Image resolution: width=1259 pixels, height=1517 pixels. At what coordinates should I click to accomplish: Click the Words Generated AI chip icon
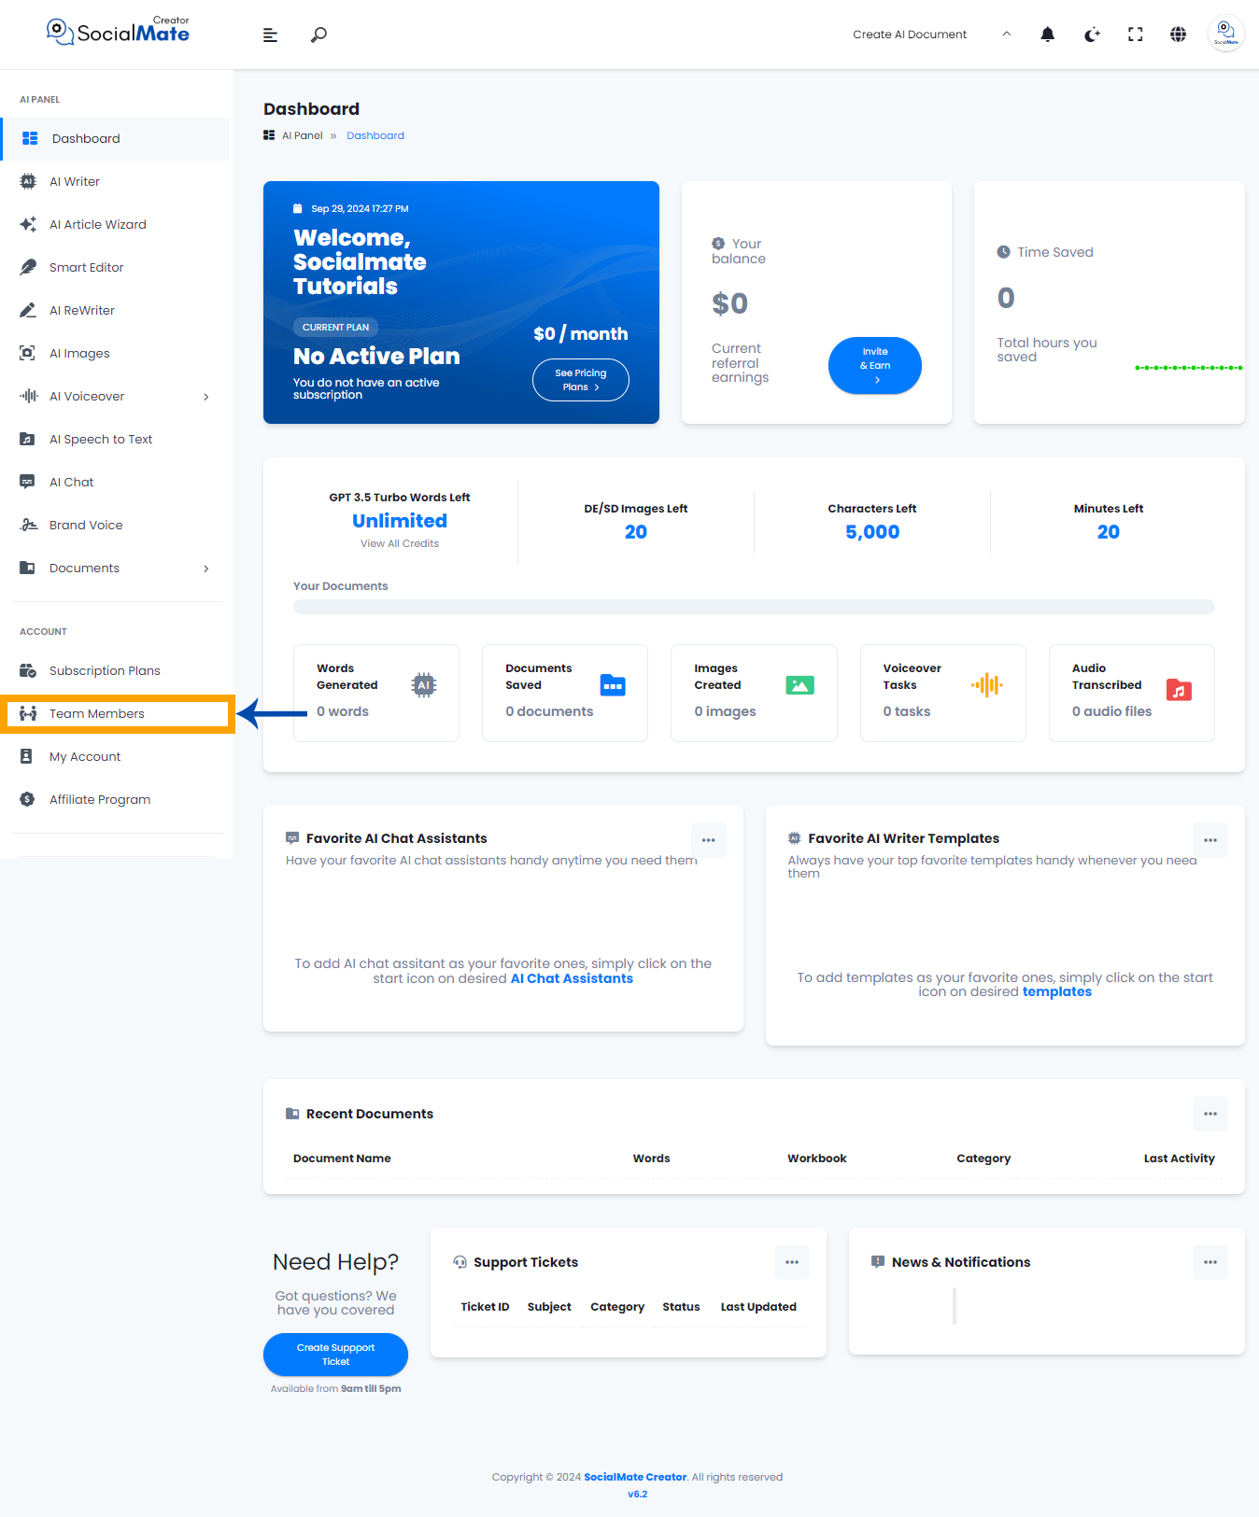pos(424,685)
